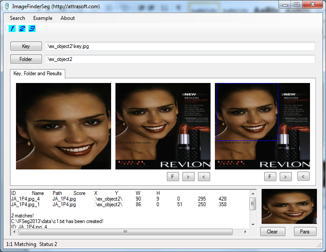Click the value 428 in first result row
Image resolution: width=326 pixels, height=252 pixels.
click(223, 199)
